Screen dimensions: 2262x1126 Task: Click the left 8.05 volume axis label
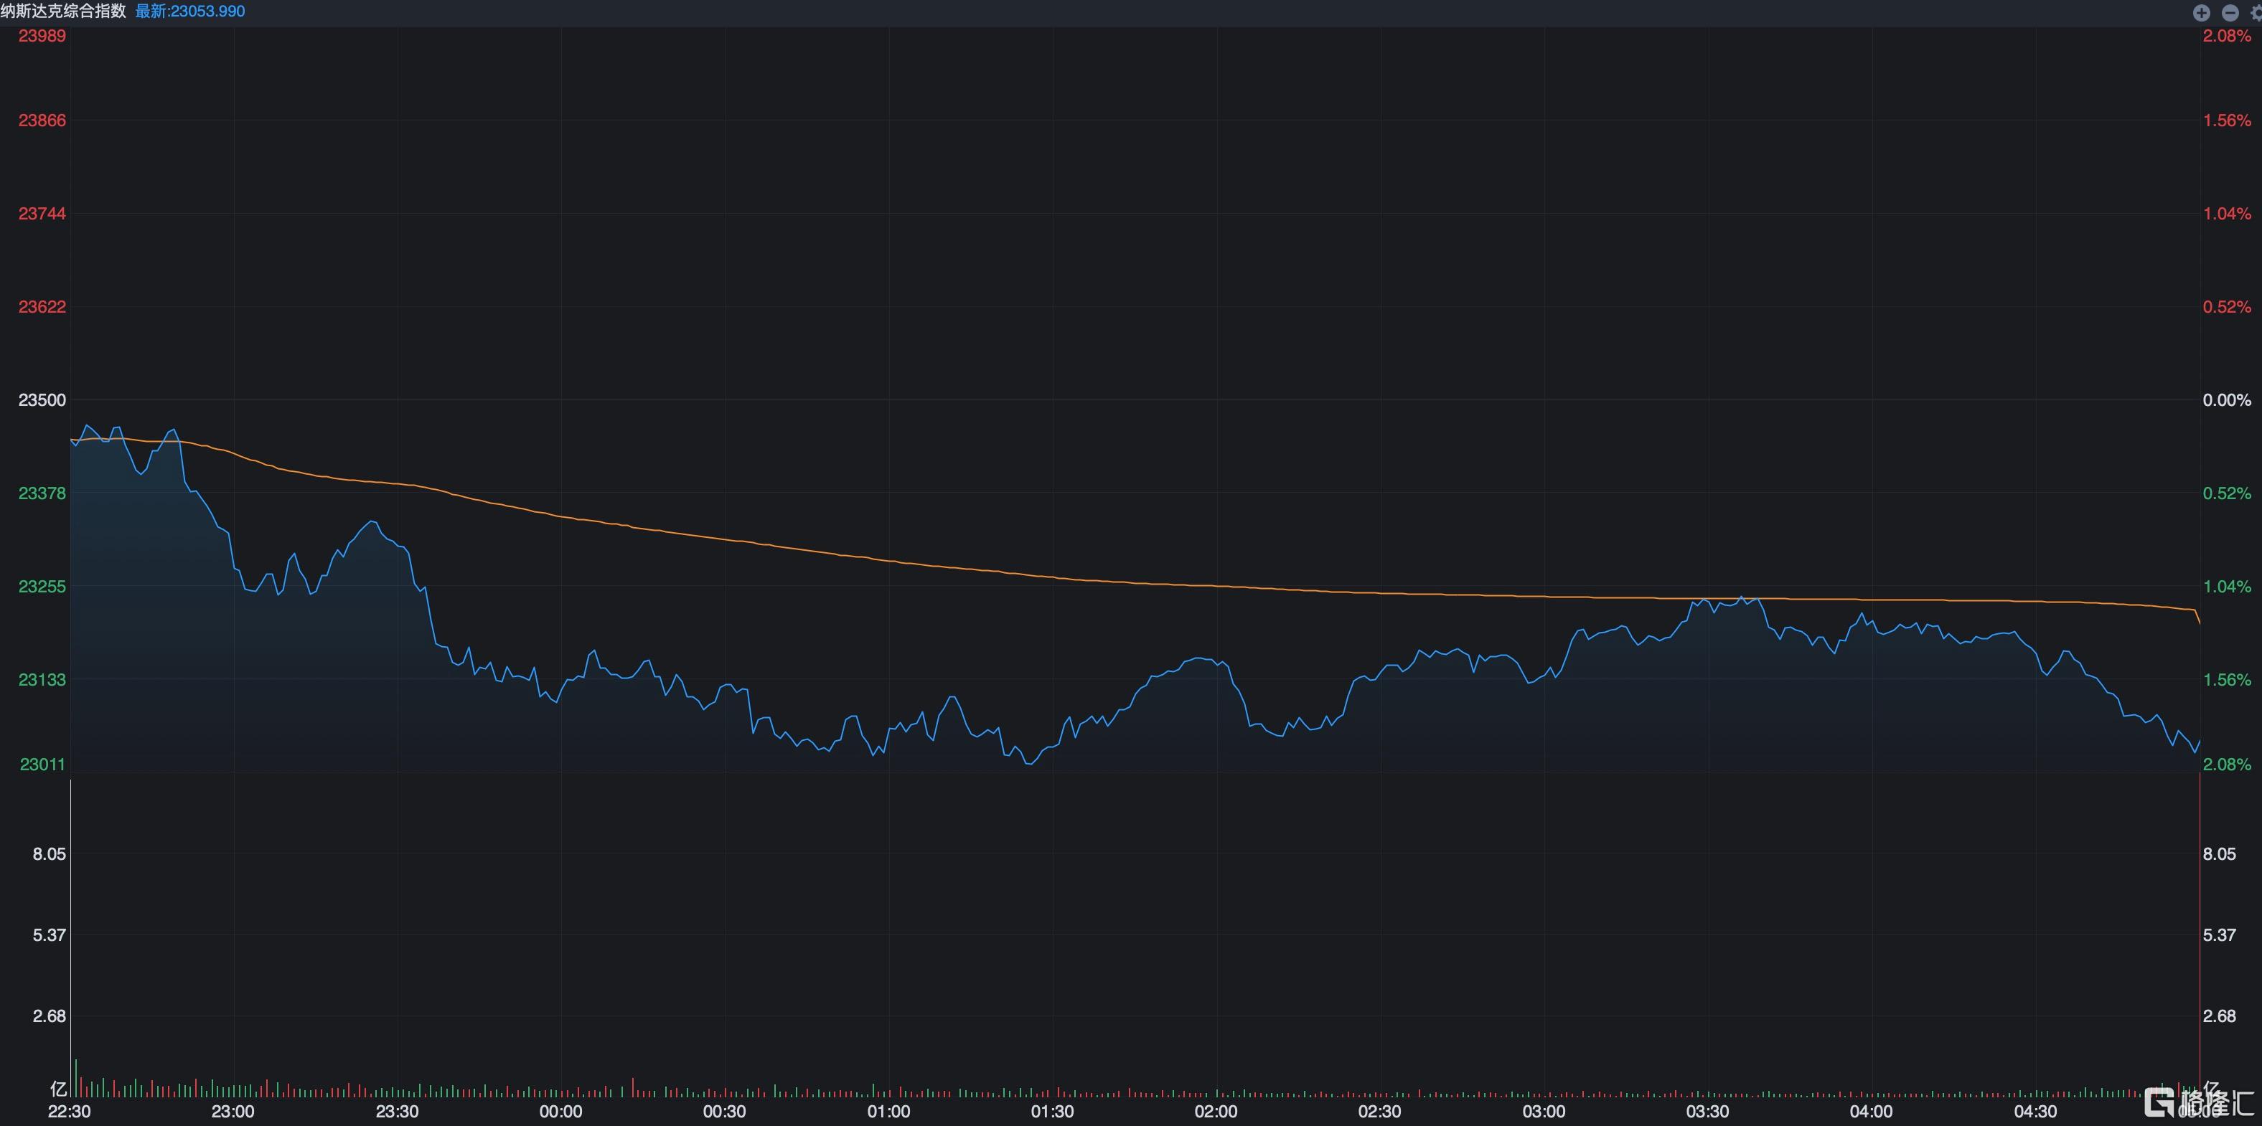(x=50, y=854)
